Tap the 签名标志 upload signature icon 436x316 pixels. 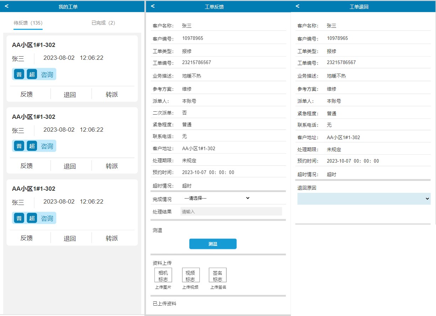point(218,275)
